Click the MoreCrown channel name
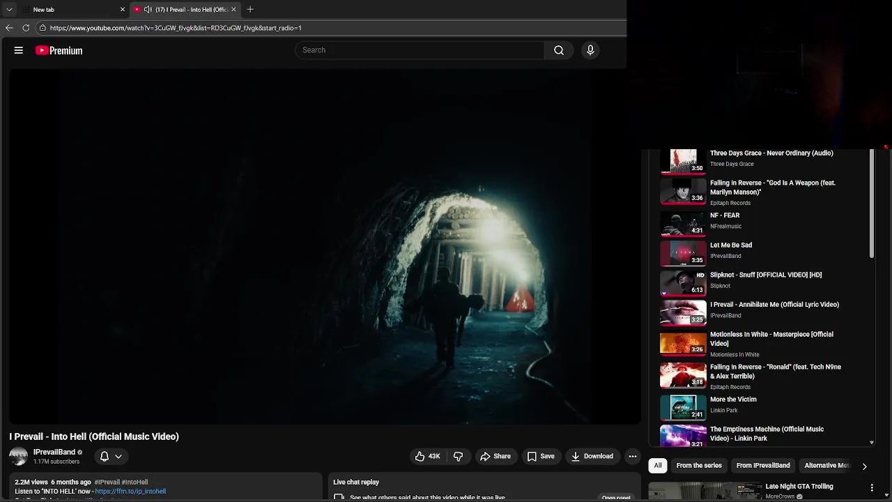 (780, 497)
